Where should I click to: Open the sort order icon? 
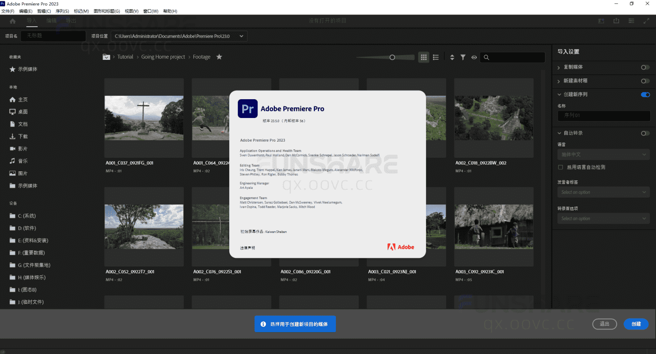pos(452,57)
